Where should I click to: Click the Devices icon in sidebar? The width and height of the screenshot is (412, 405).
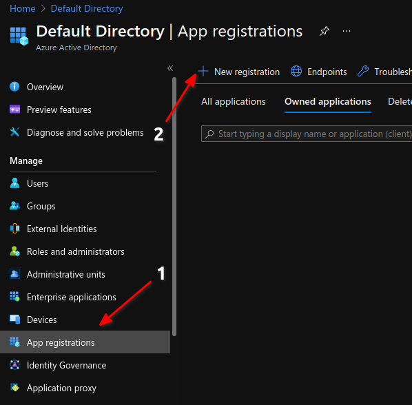pos(14,320)
